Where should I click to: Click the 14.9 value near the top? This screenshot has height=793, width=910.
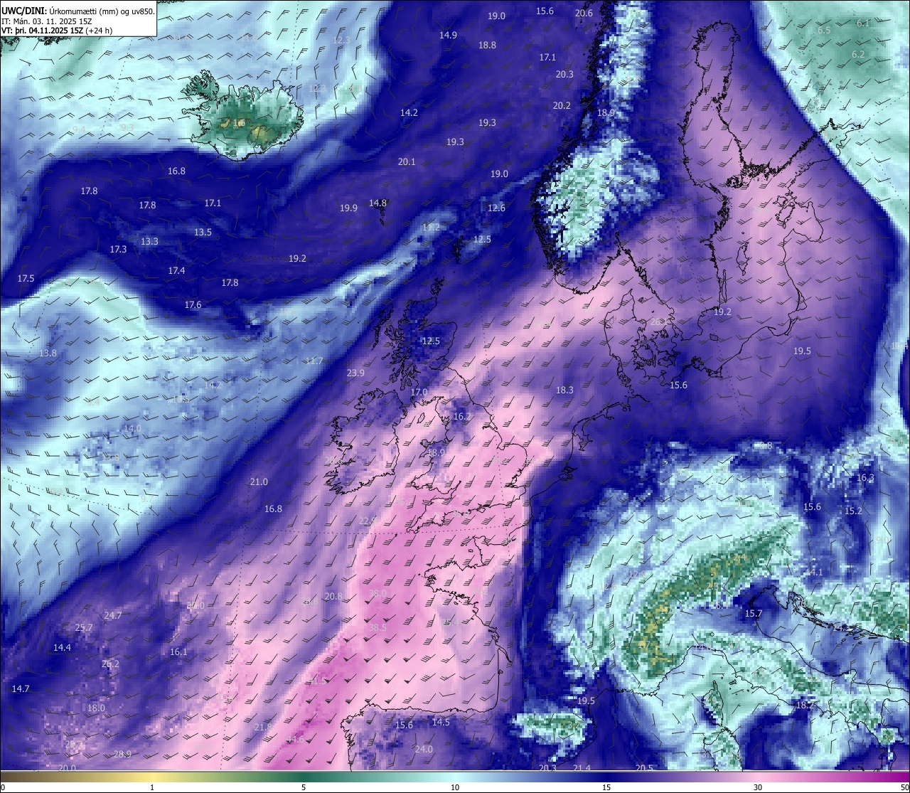[x=448, y=36]
